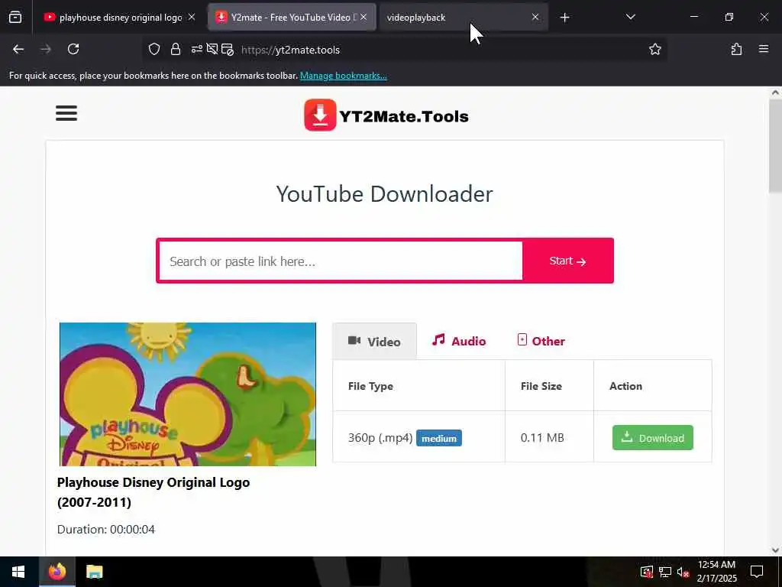Screen dimensions: 782x587
Task: View site security padlock info
Action: [176, 50]
